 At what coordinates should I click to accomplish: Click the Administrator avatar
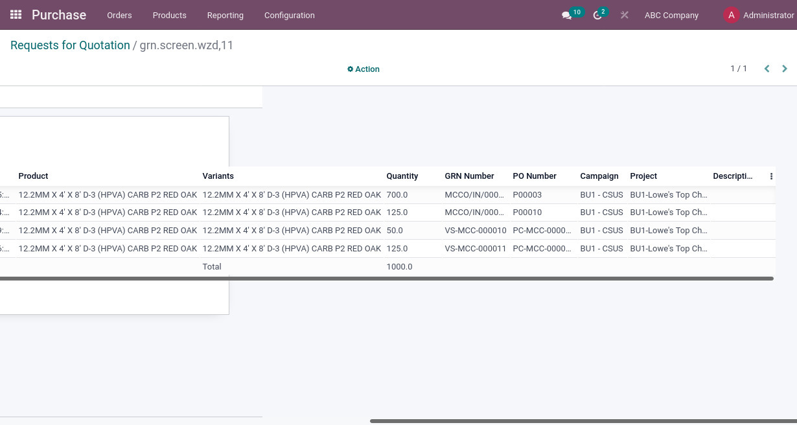point(731,15)
